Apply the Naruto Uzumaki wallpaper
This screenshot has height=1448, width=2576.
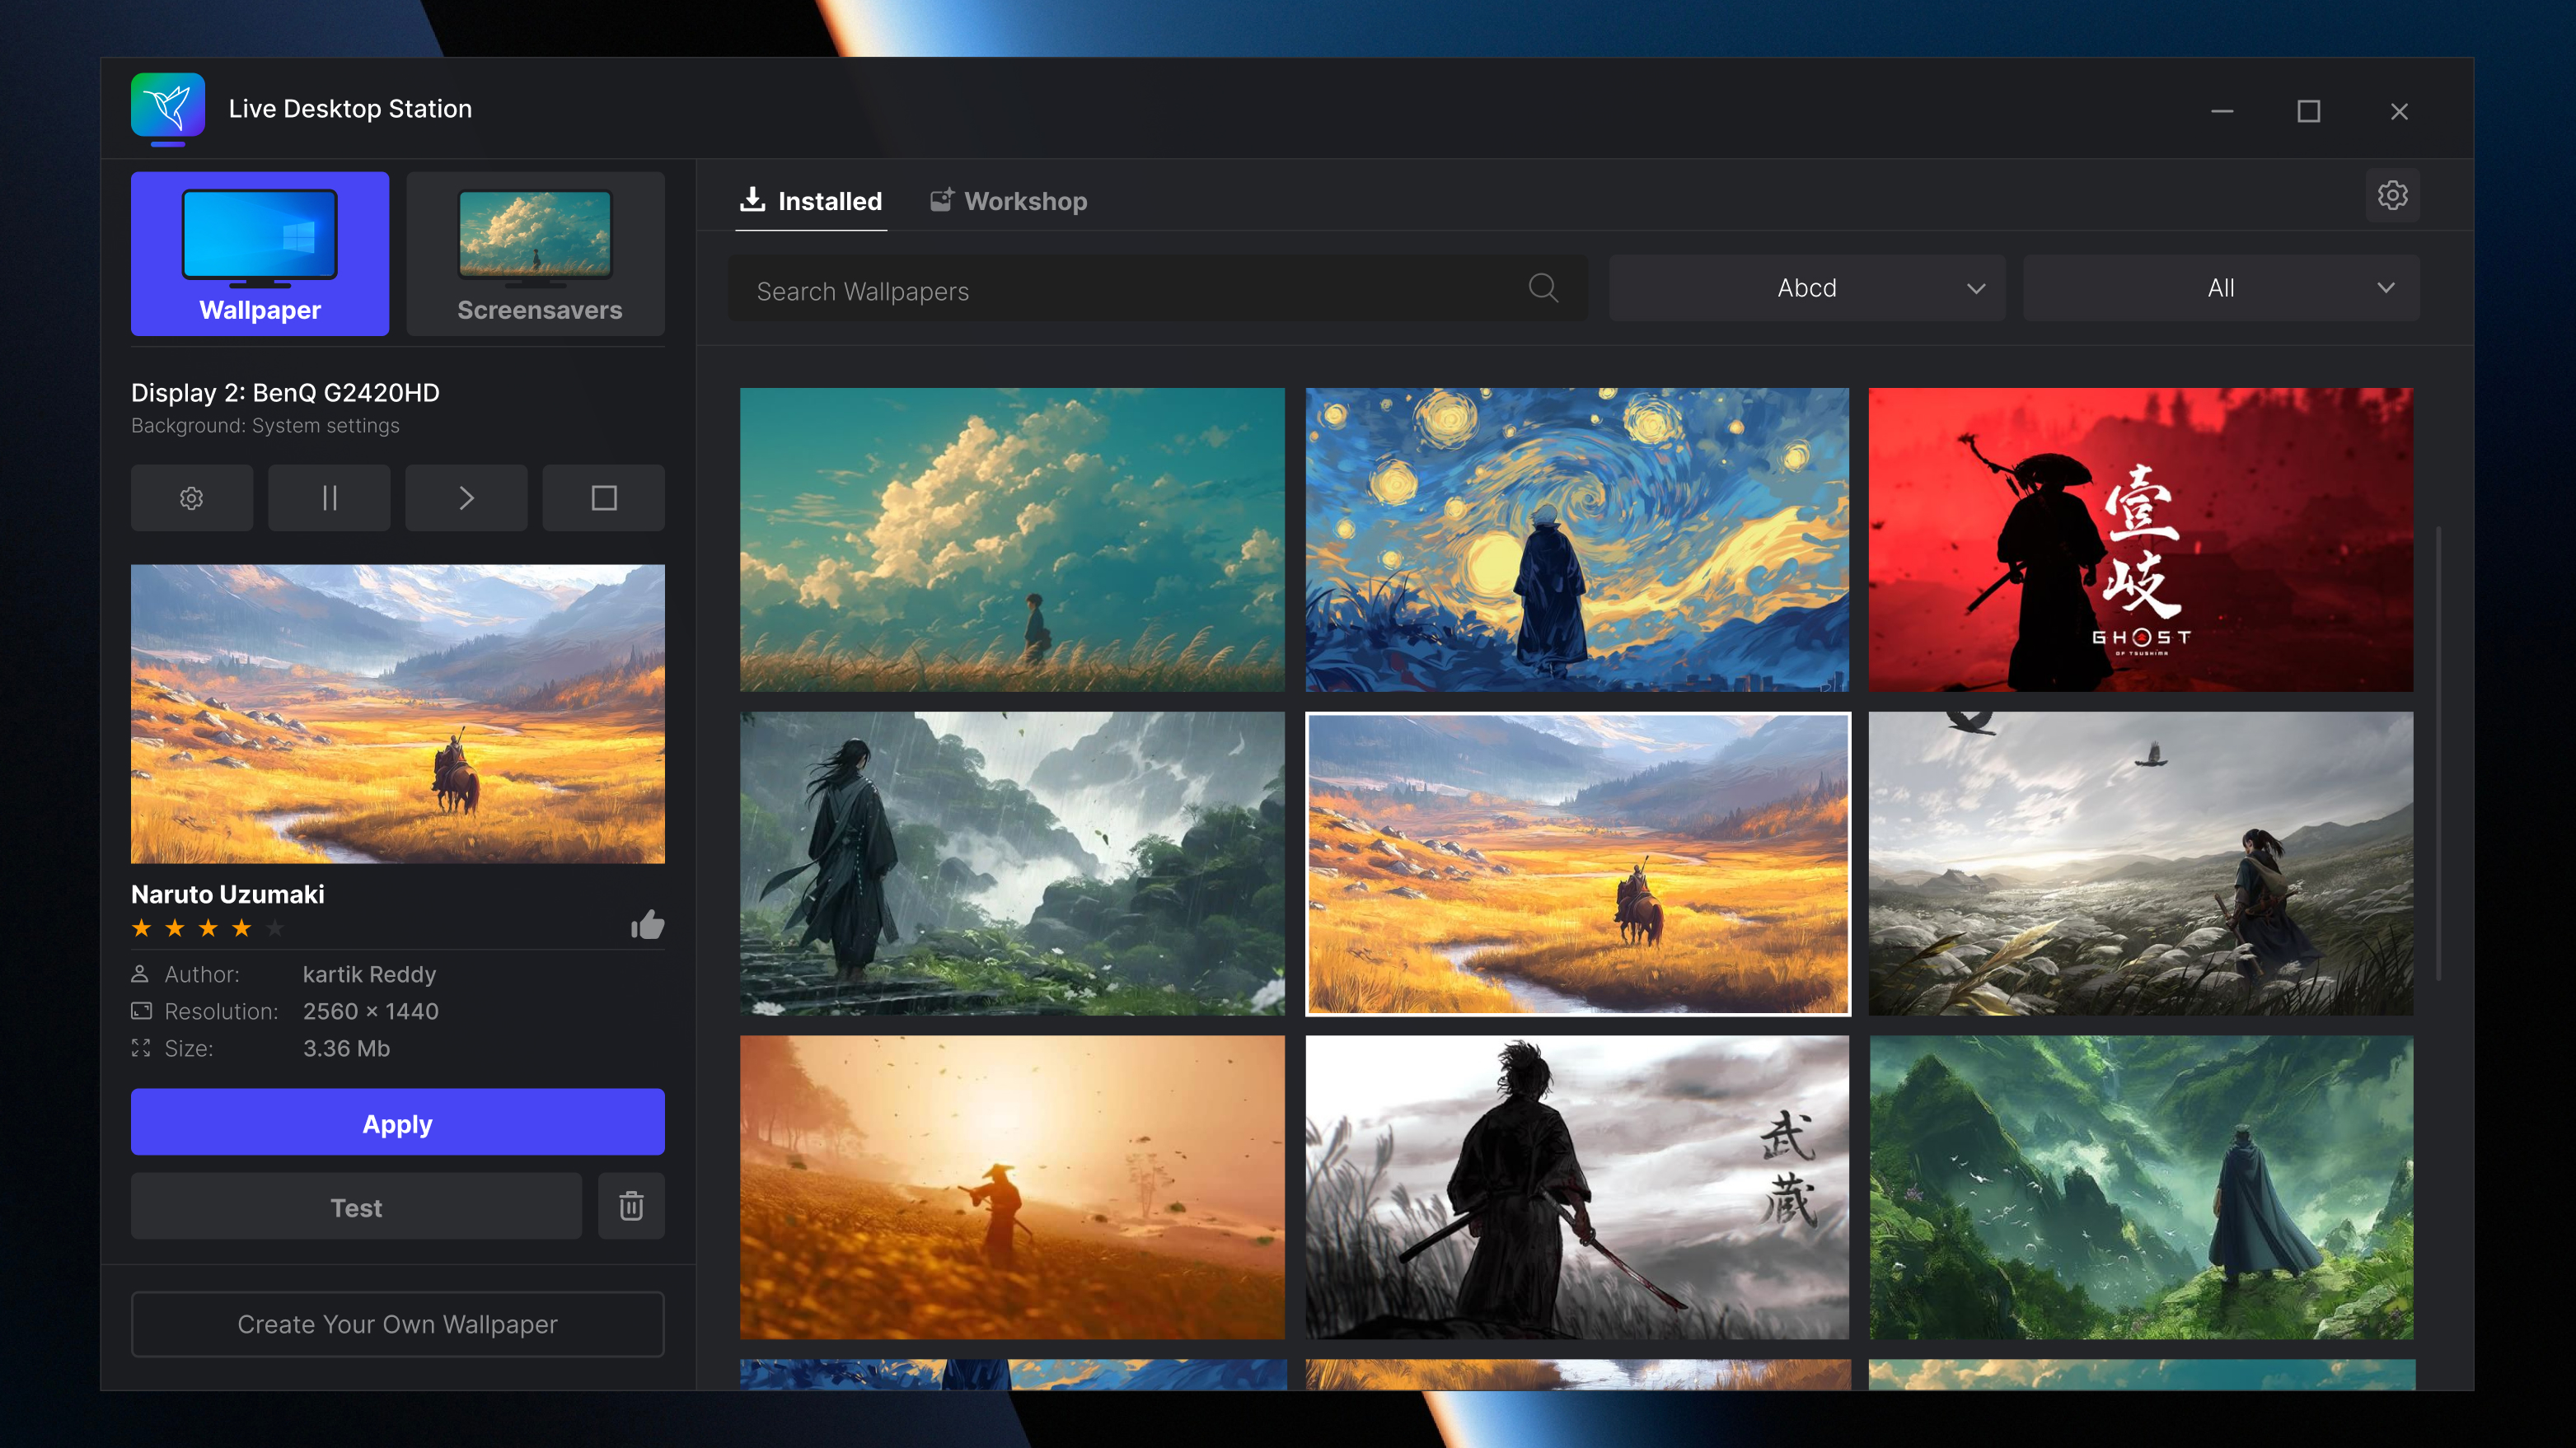(x=397, y=1122)
